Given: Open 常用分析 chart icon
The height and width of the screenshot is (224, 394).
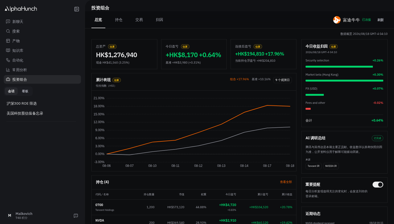Looking at the screenshot, I should 8,70.
